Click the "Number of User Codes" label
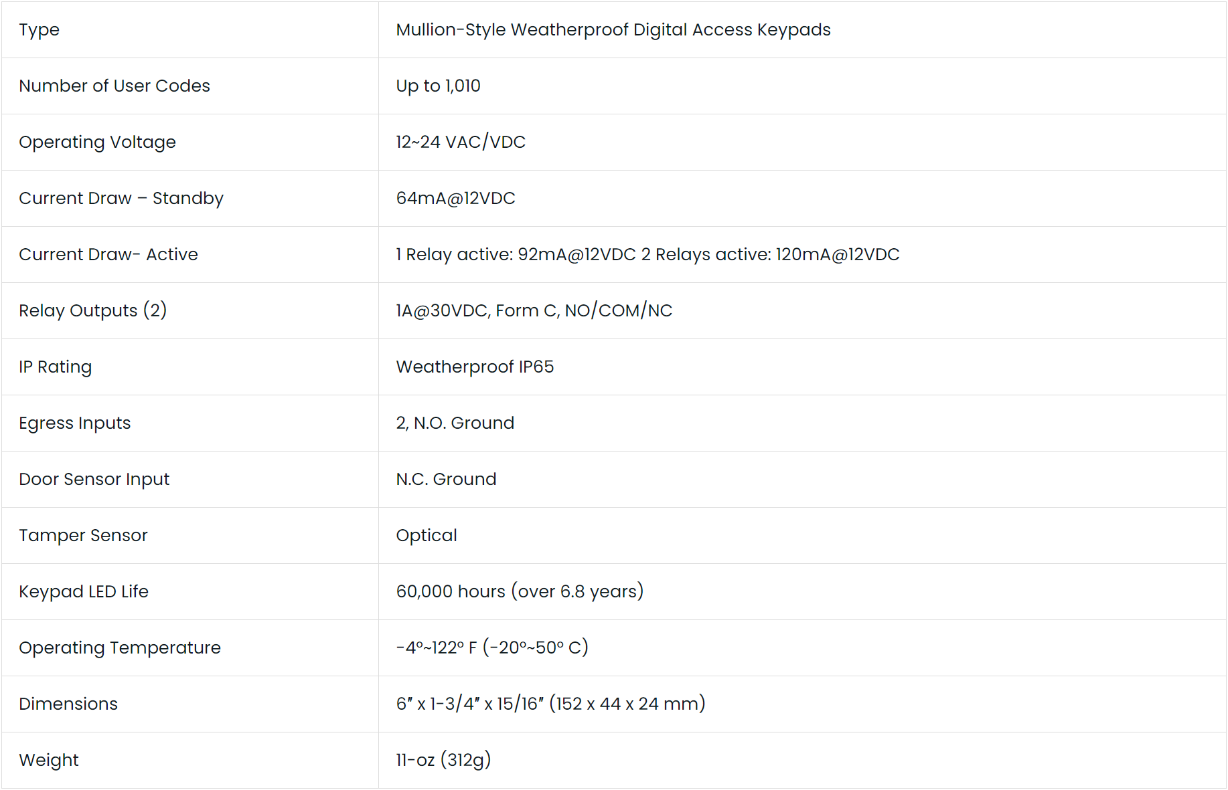The image size is (1228, 790). click(114, 86)
